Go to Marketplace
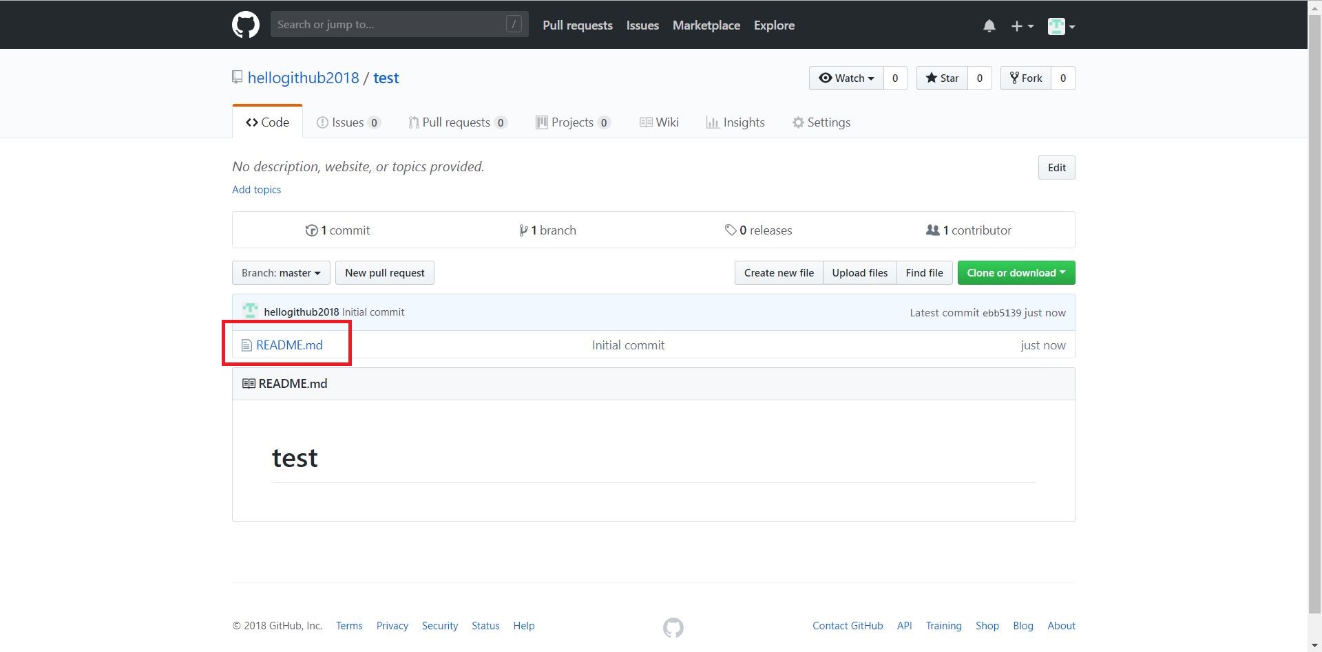The image size is (1322, 652). [706, 25]
